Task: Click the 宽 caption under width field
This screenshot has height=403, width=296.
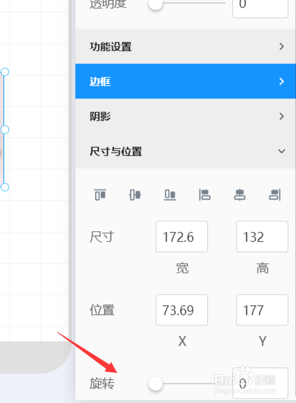Action: tap(182, 268)
